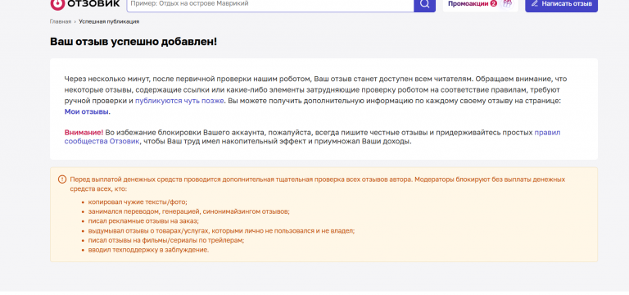Image resolution: width=629 pixels, height=295 pixels.
Task: Click the red Внимание! label
Action: 84,133
